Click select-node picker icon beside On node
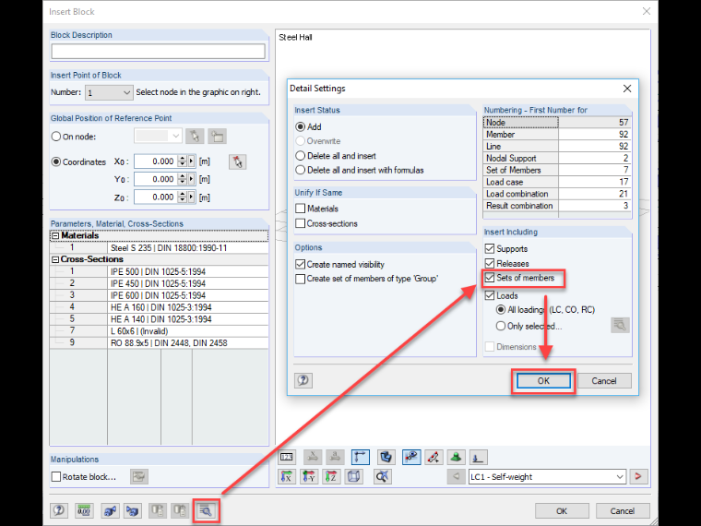 coord(195,136)
